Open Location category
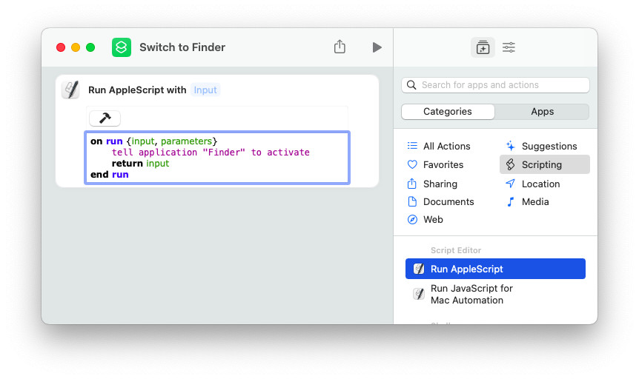Viewport: 639px width, 379px height. click(x=540, y=184)
